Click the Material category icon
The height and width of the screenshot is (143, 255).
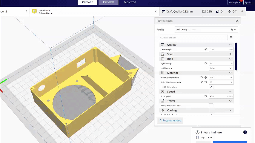coord(162,73)
